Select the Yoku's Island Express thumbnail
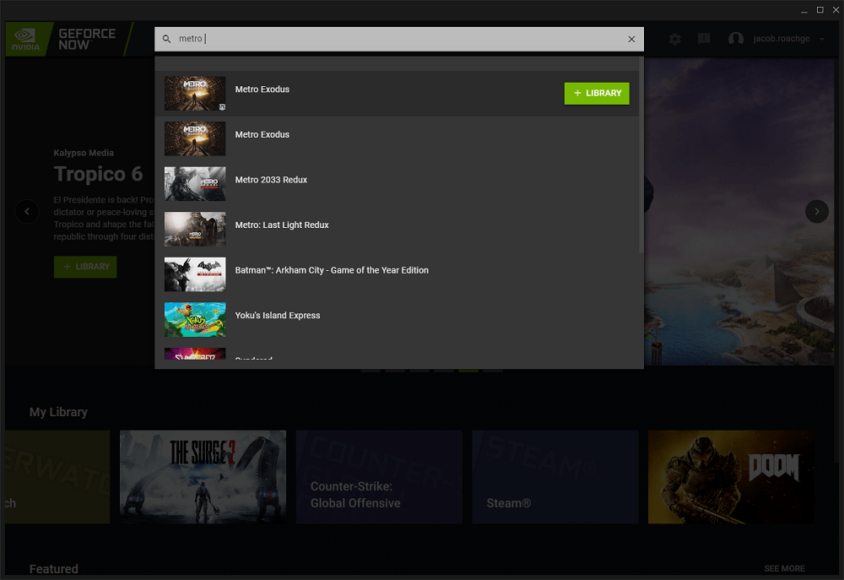 tap(195, 319)
